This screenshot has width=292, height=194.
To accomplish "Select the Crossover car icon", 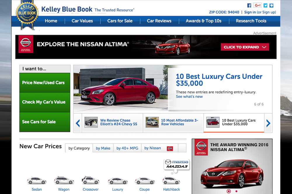I will pyautogui.click(x=91, y=180).
